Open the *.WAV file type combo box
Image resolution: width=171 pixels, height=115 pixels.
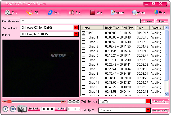point(124,101)
